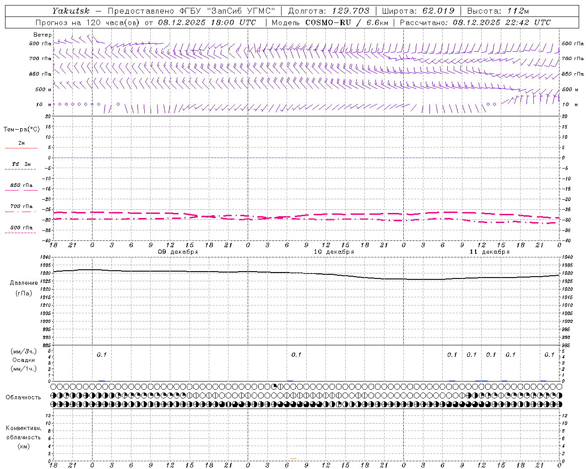Click the 'Высота: 112м' header field
Viewport: 586px width, 469px height.
coord(498,11)
